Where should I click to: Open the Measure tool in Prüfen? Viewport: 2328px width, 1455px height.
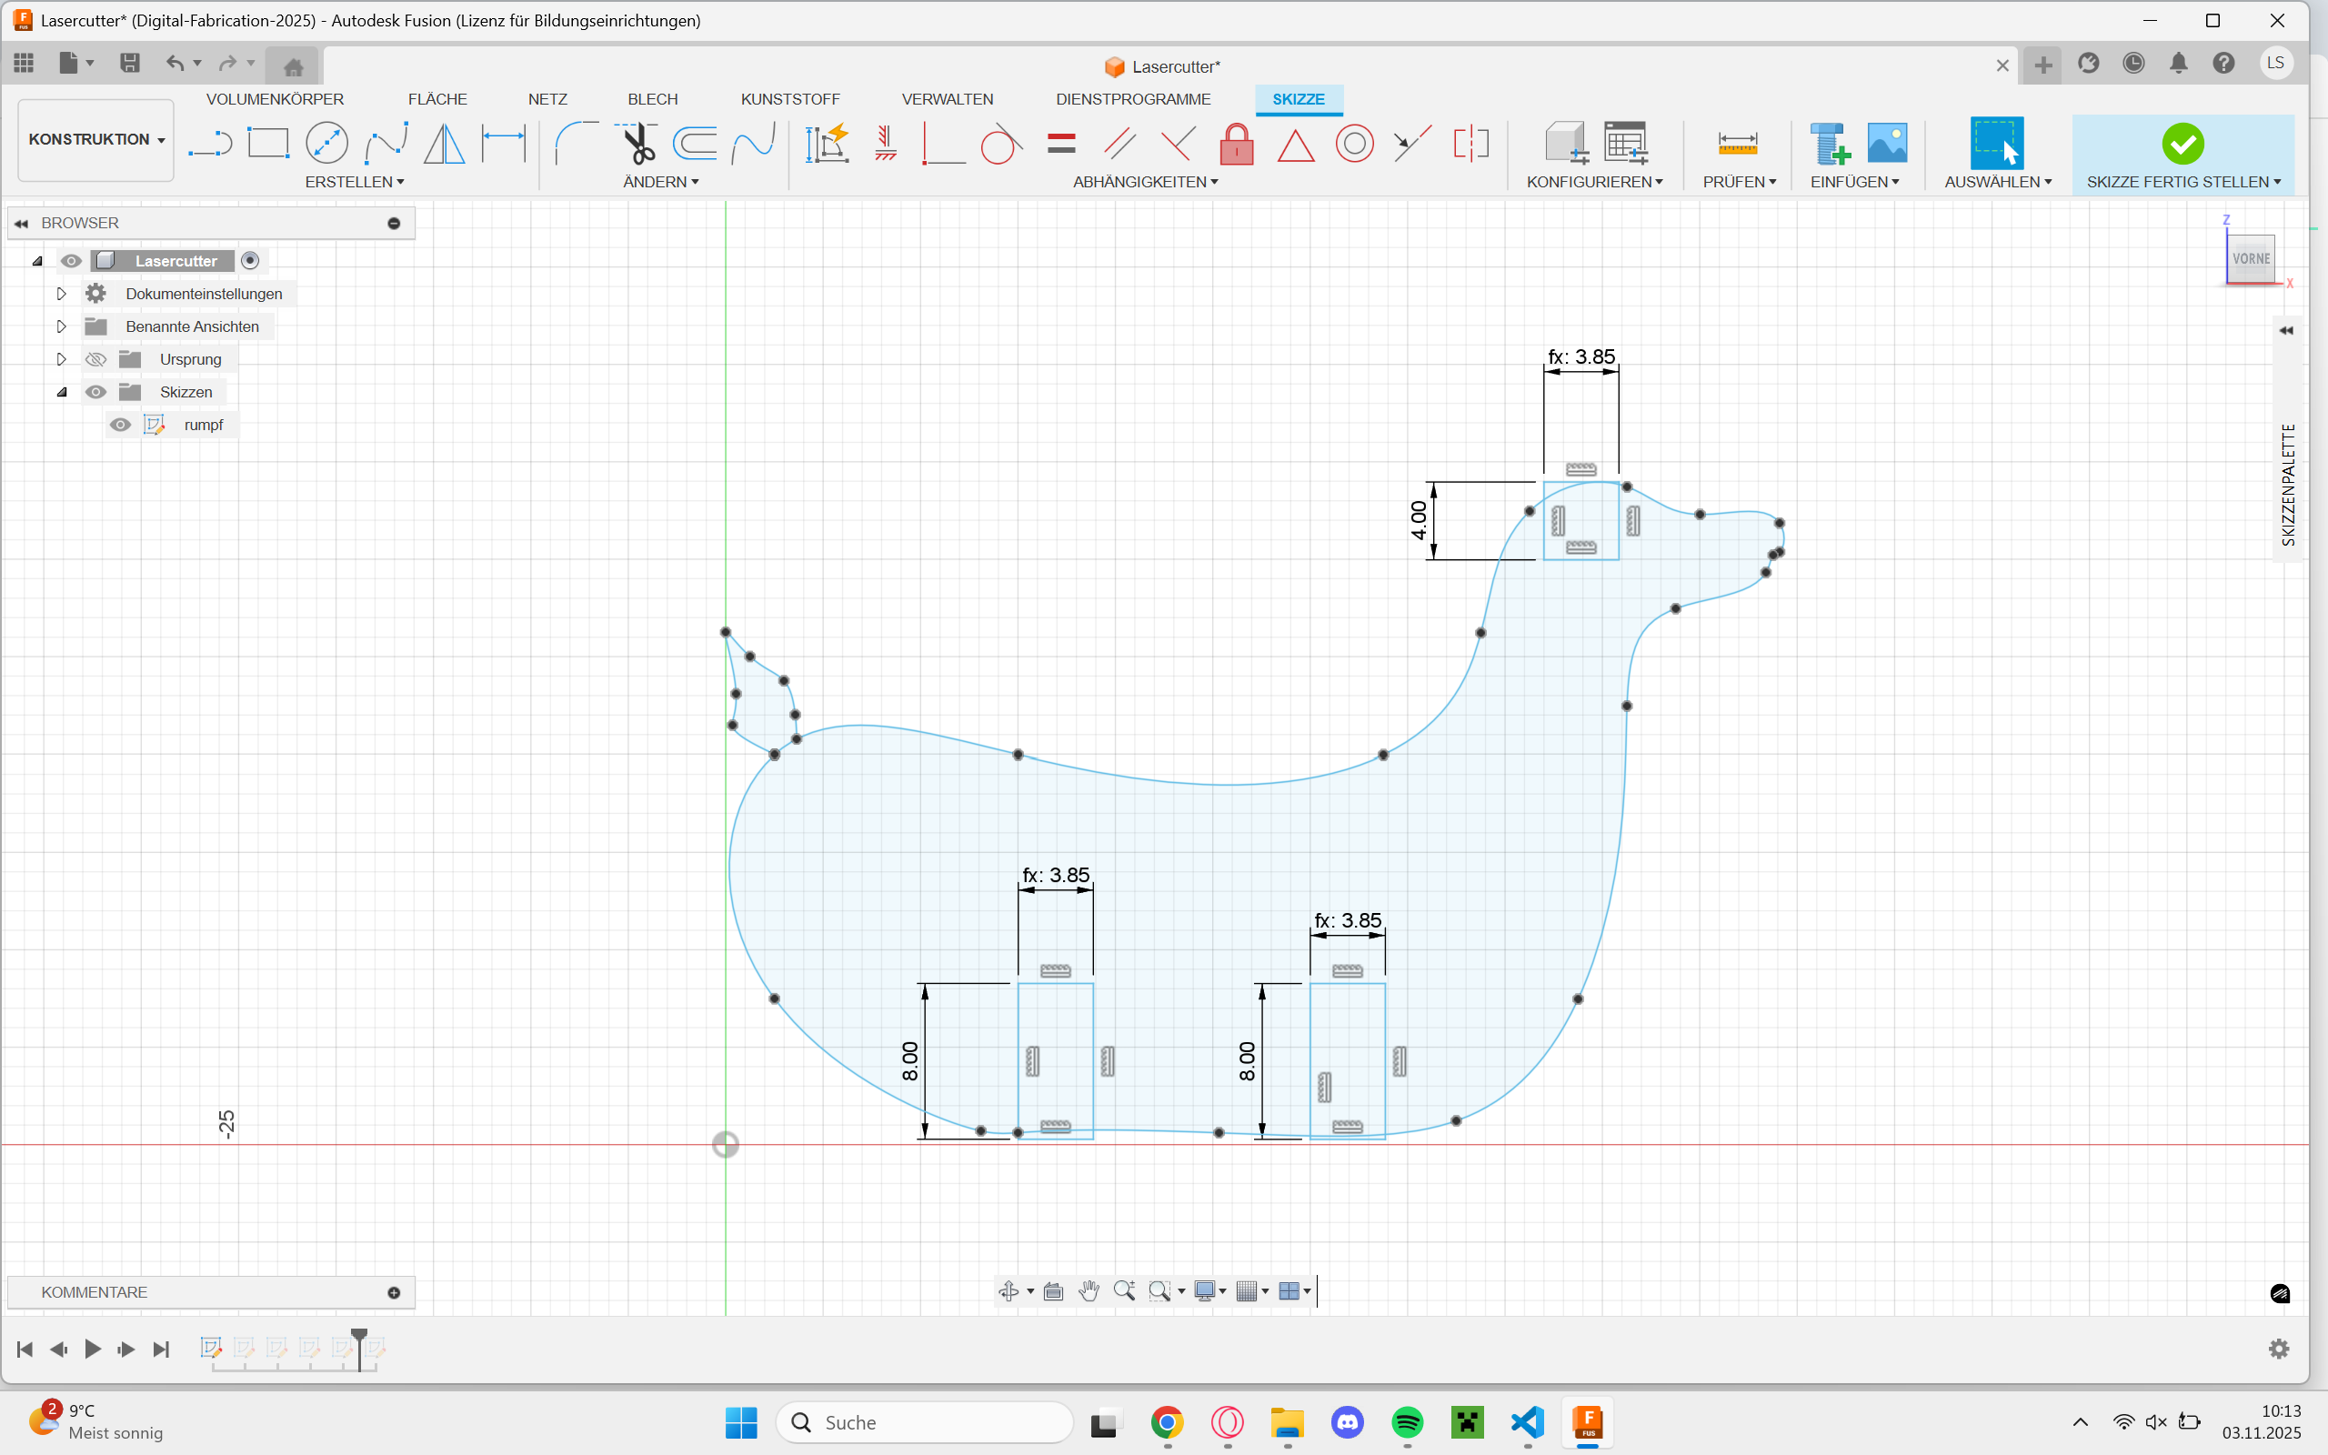pyautogui.click(x=1736, y=144)
